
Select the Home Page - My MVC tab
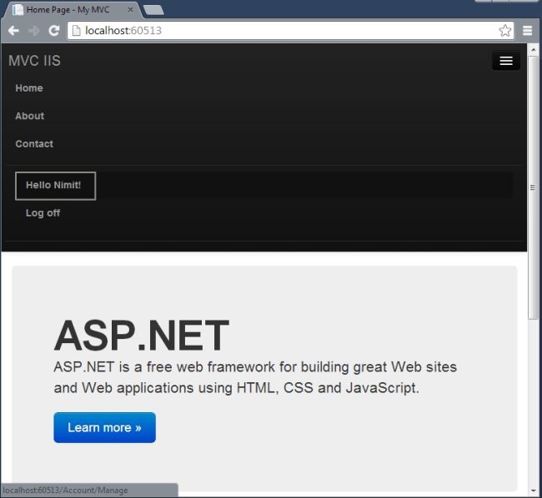pyautogui.click(x=72, y=10)
